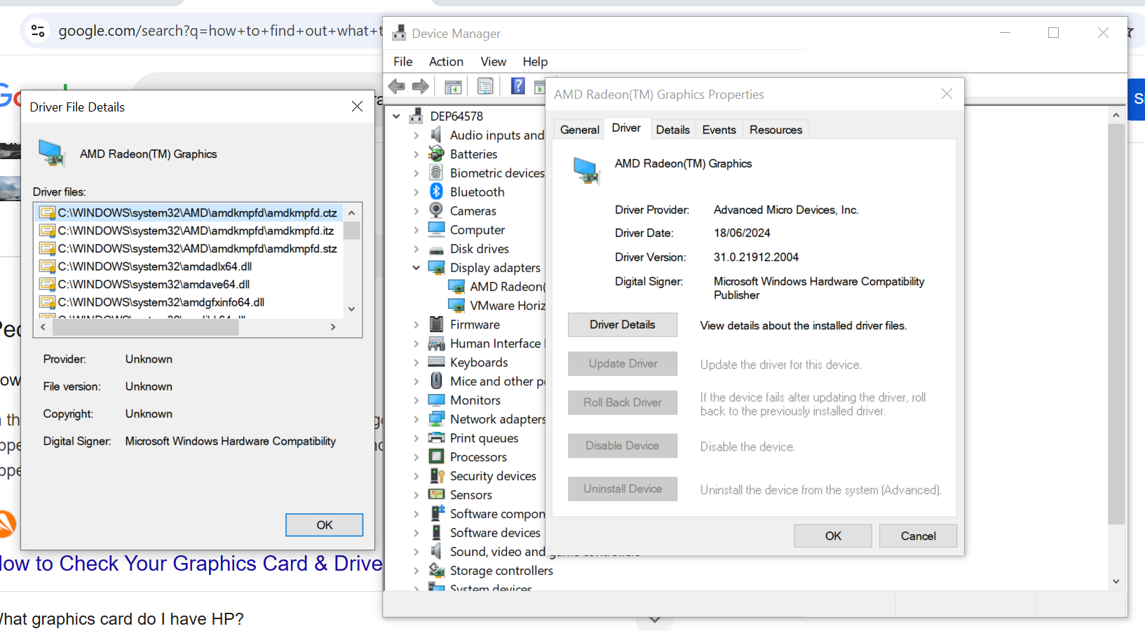Switch to the Details tab
Screen dimensions: 1145x631
tap(673, 130)
